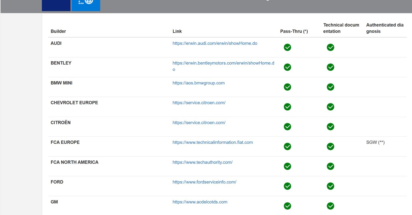This screenshot has height=215, width=412.
Task: Click GM Technical documentation checkmark icon
Action: click(x=330, y=206)
